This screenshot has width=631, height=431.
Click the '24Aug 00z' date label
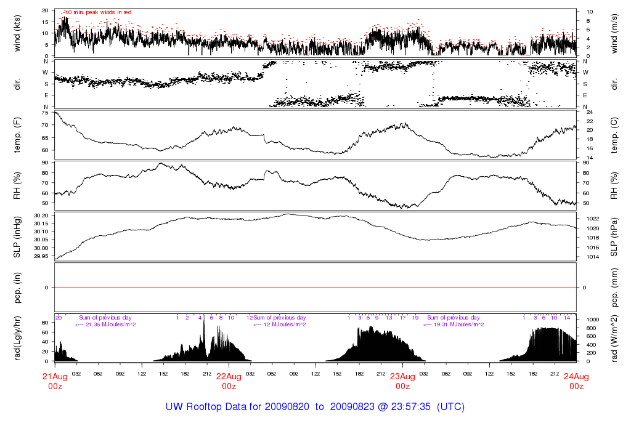(x=576, y=381)
